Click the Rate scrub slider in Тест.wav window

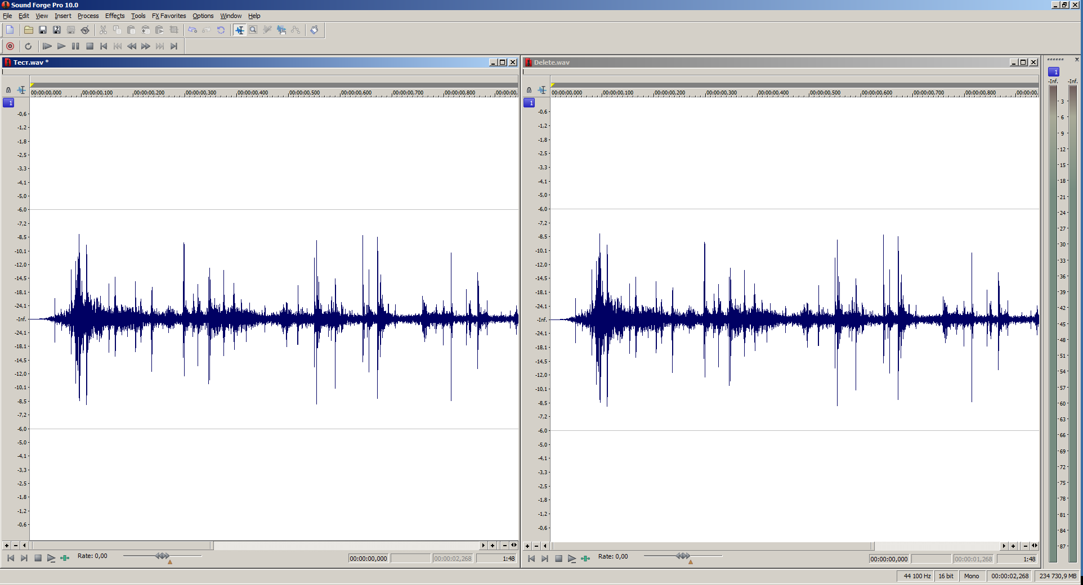pos(162,556)
